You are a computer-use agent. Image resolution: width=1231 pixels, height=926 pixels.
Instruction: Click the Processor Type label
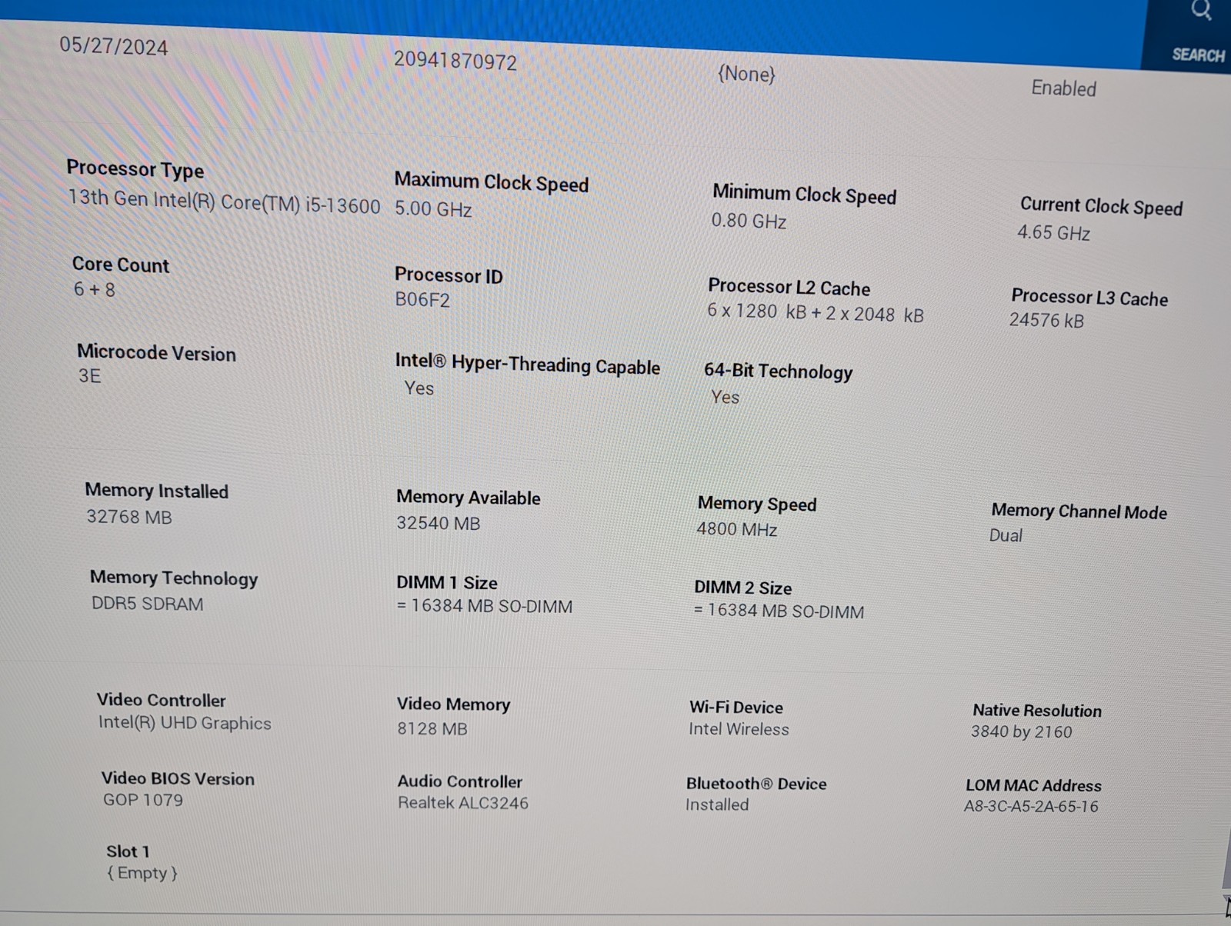(x=135, y=168)
